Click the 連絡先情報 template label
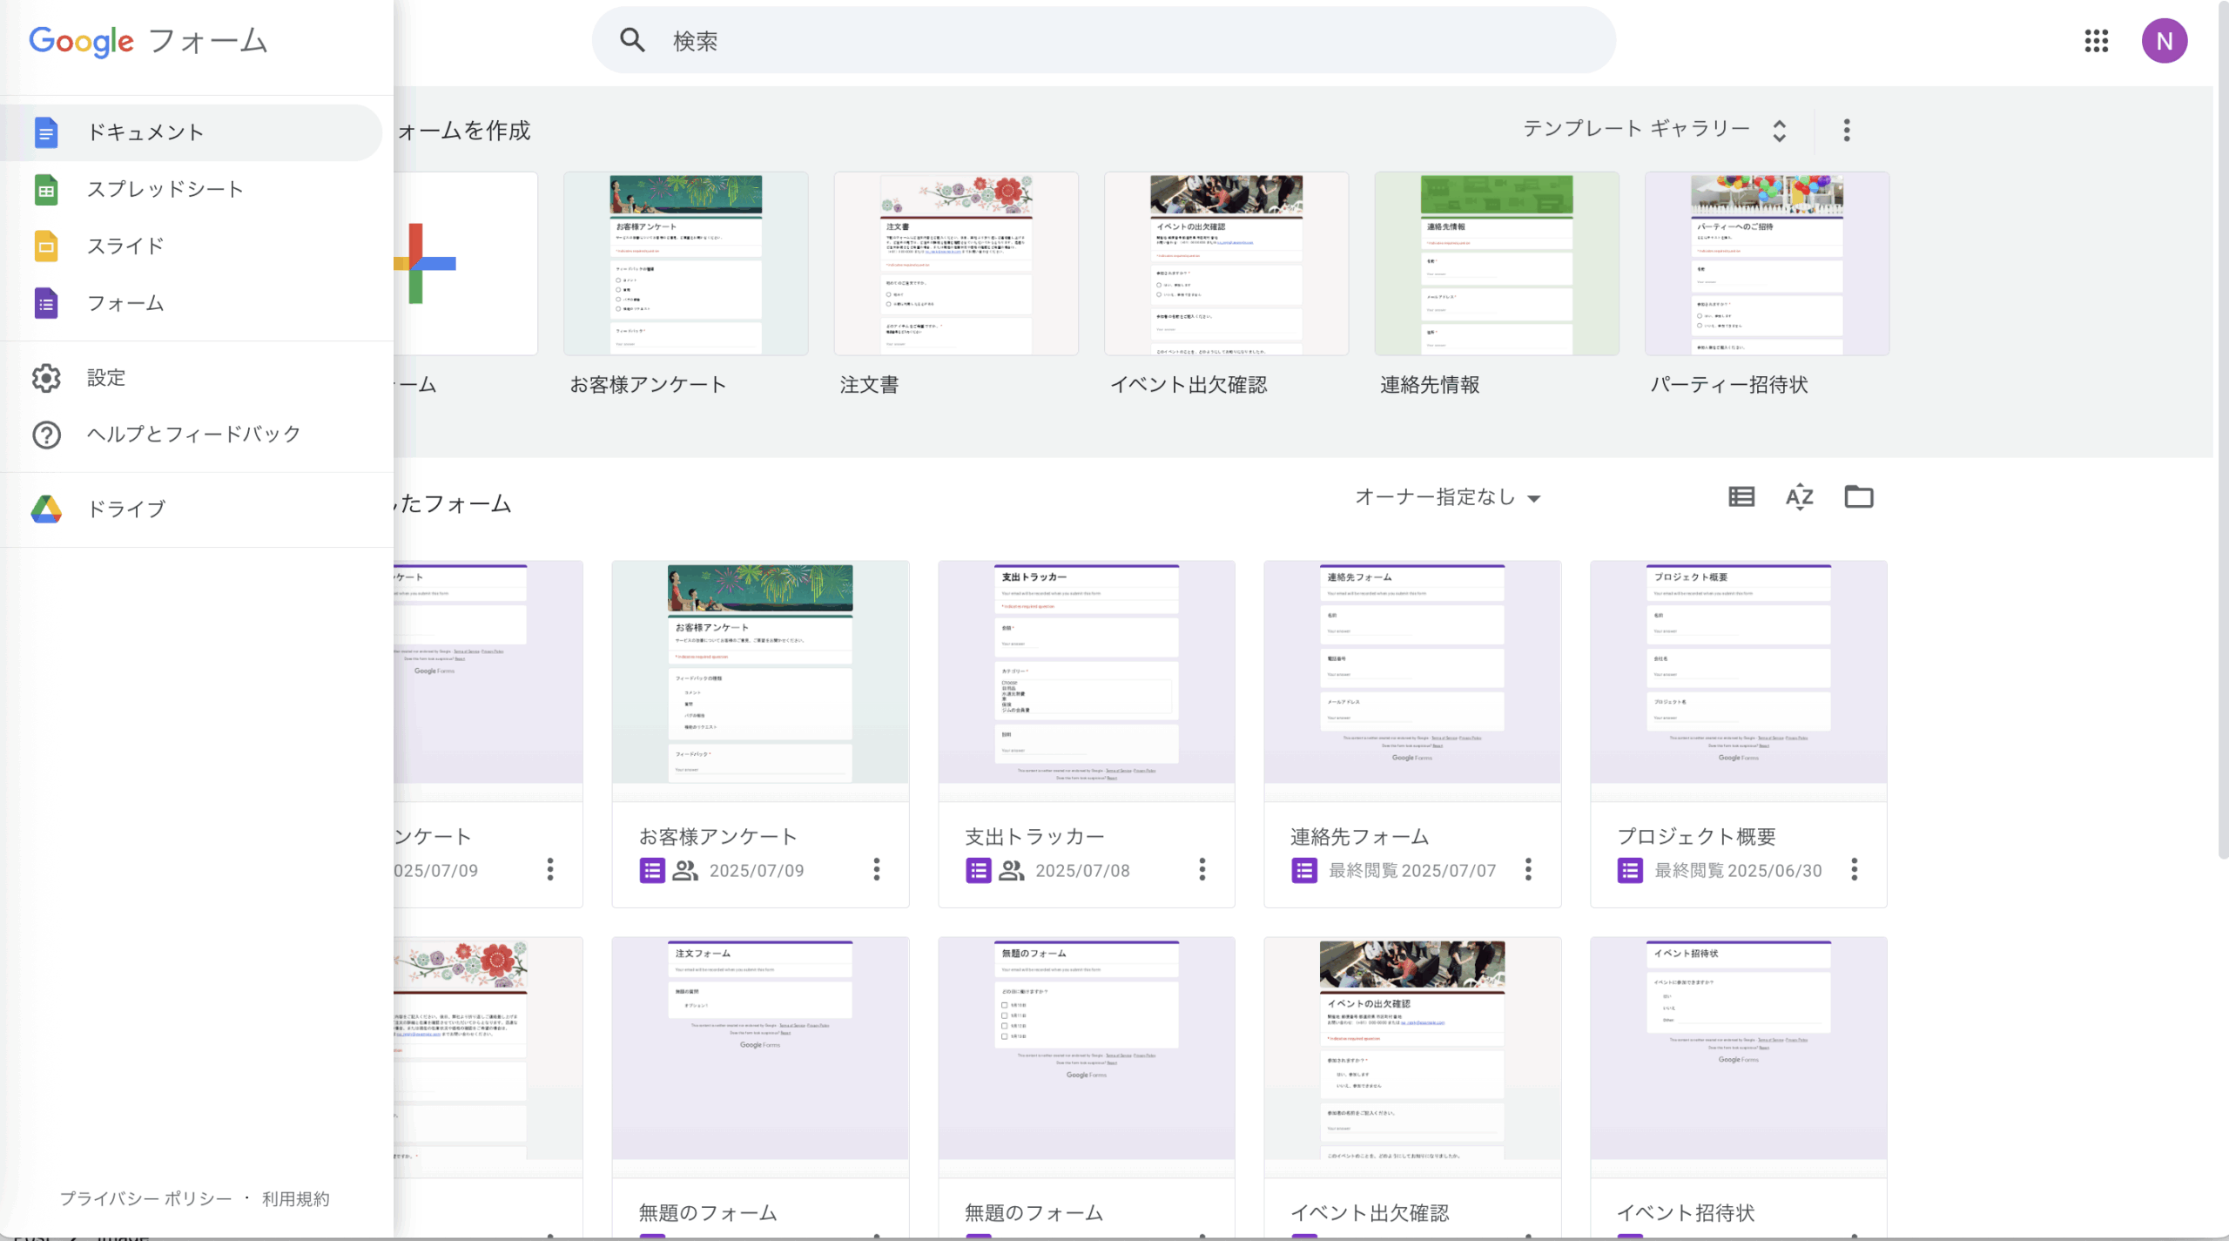The height and width of the screenshot is (1241, 2229). click(x=1430, y=385)
